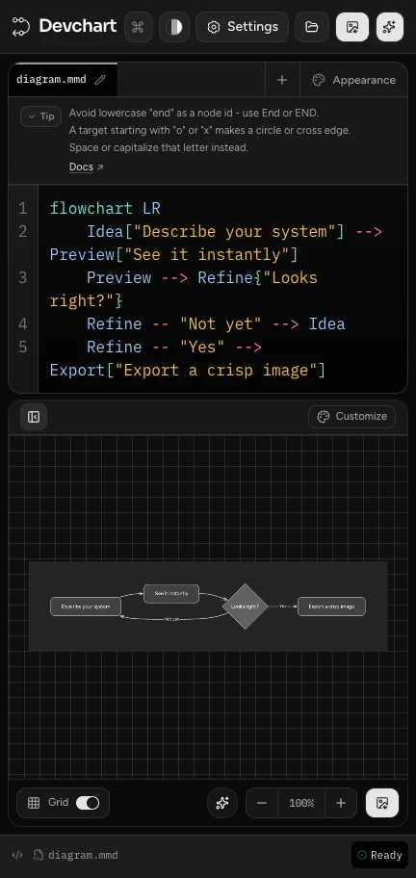Click the 'Export a crisp image' node
The image size is (416, 878).
click(331, 607)
